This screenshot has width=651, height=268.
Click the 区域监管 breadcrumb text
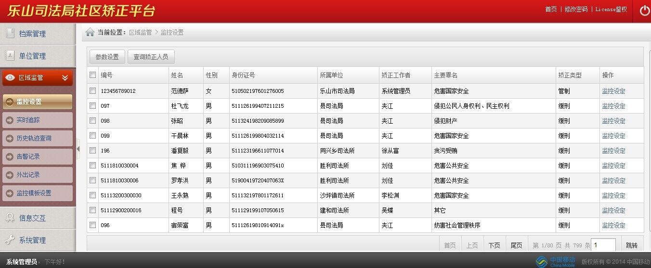pos(140,32)
